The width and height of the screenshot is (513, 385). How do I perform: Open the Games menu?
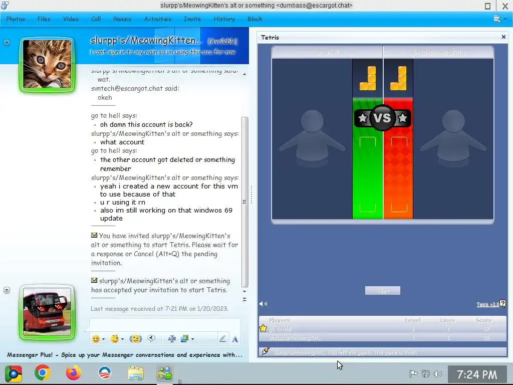pyautogui.click(x=122, y=19)
